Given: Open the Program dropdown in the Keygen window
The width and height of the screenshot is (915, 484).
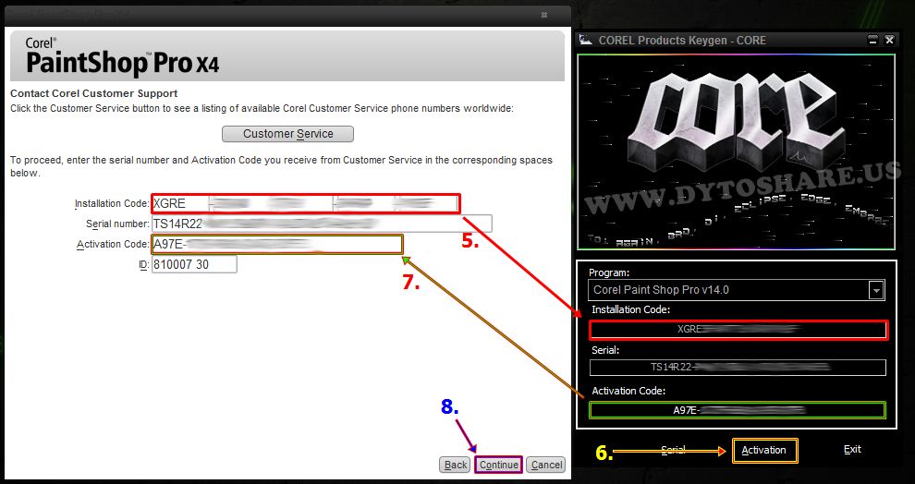Looking at the screenshot, I should tap(876, 290).
